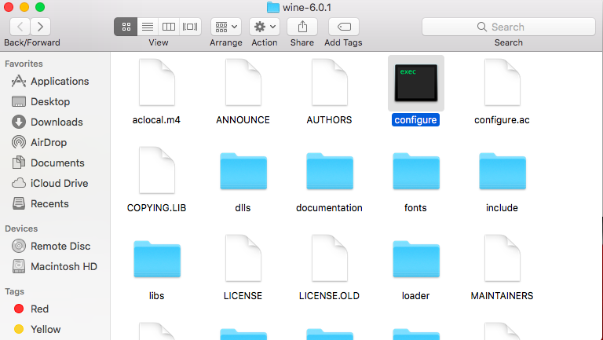Image resolution: width=603 pixels, height=340 pixels.
Task: Go back to the previous folder
Action: point(20,27)
